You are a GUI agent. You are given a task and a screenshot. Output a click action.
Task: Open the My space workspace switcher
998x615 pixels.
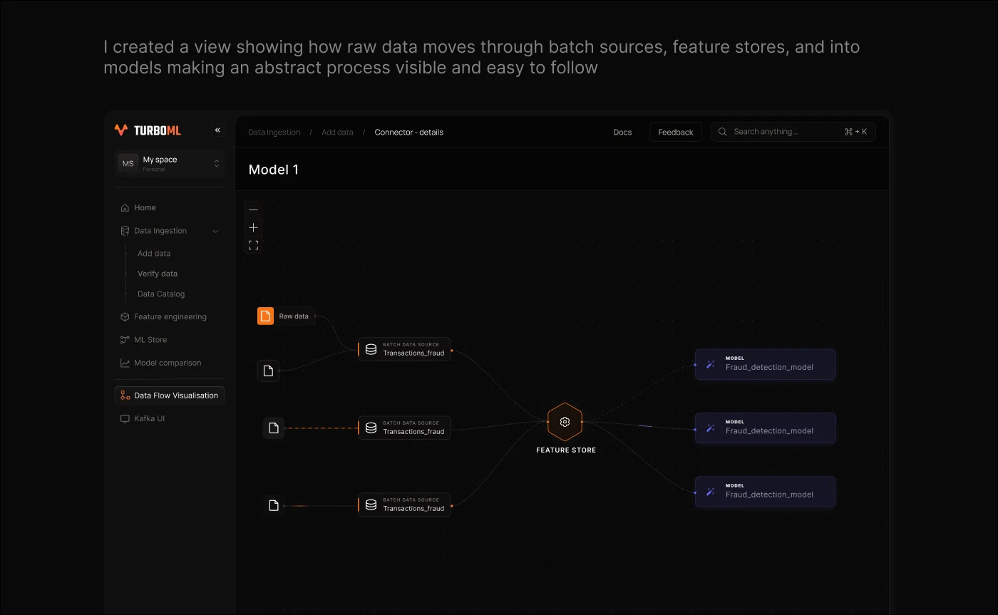click(x=170, y=163)
